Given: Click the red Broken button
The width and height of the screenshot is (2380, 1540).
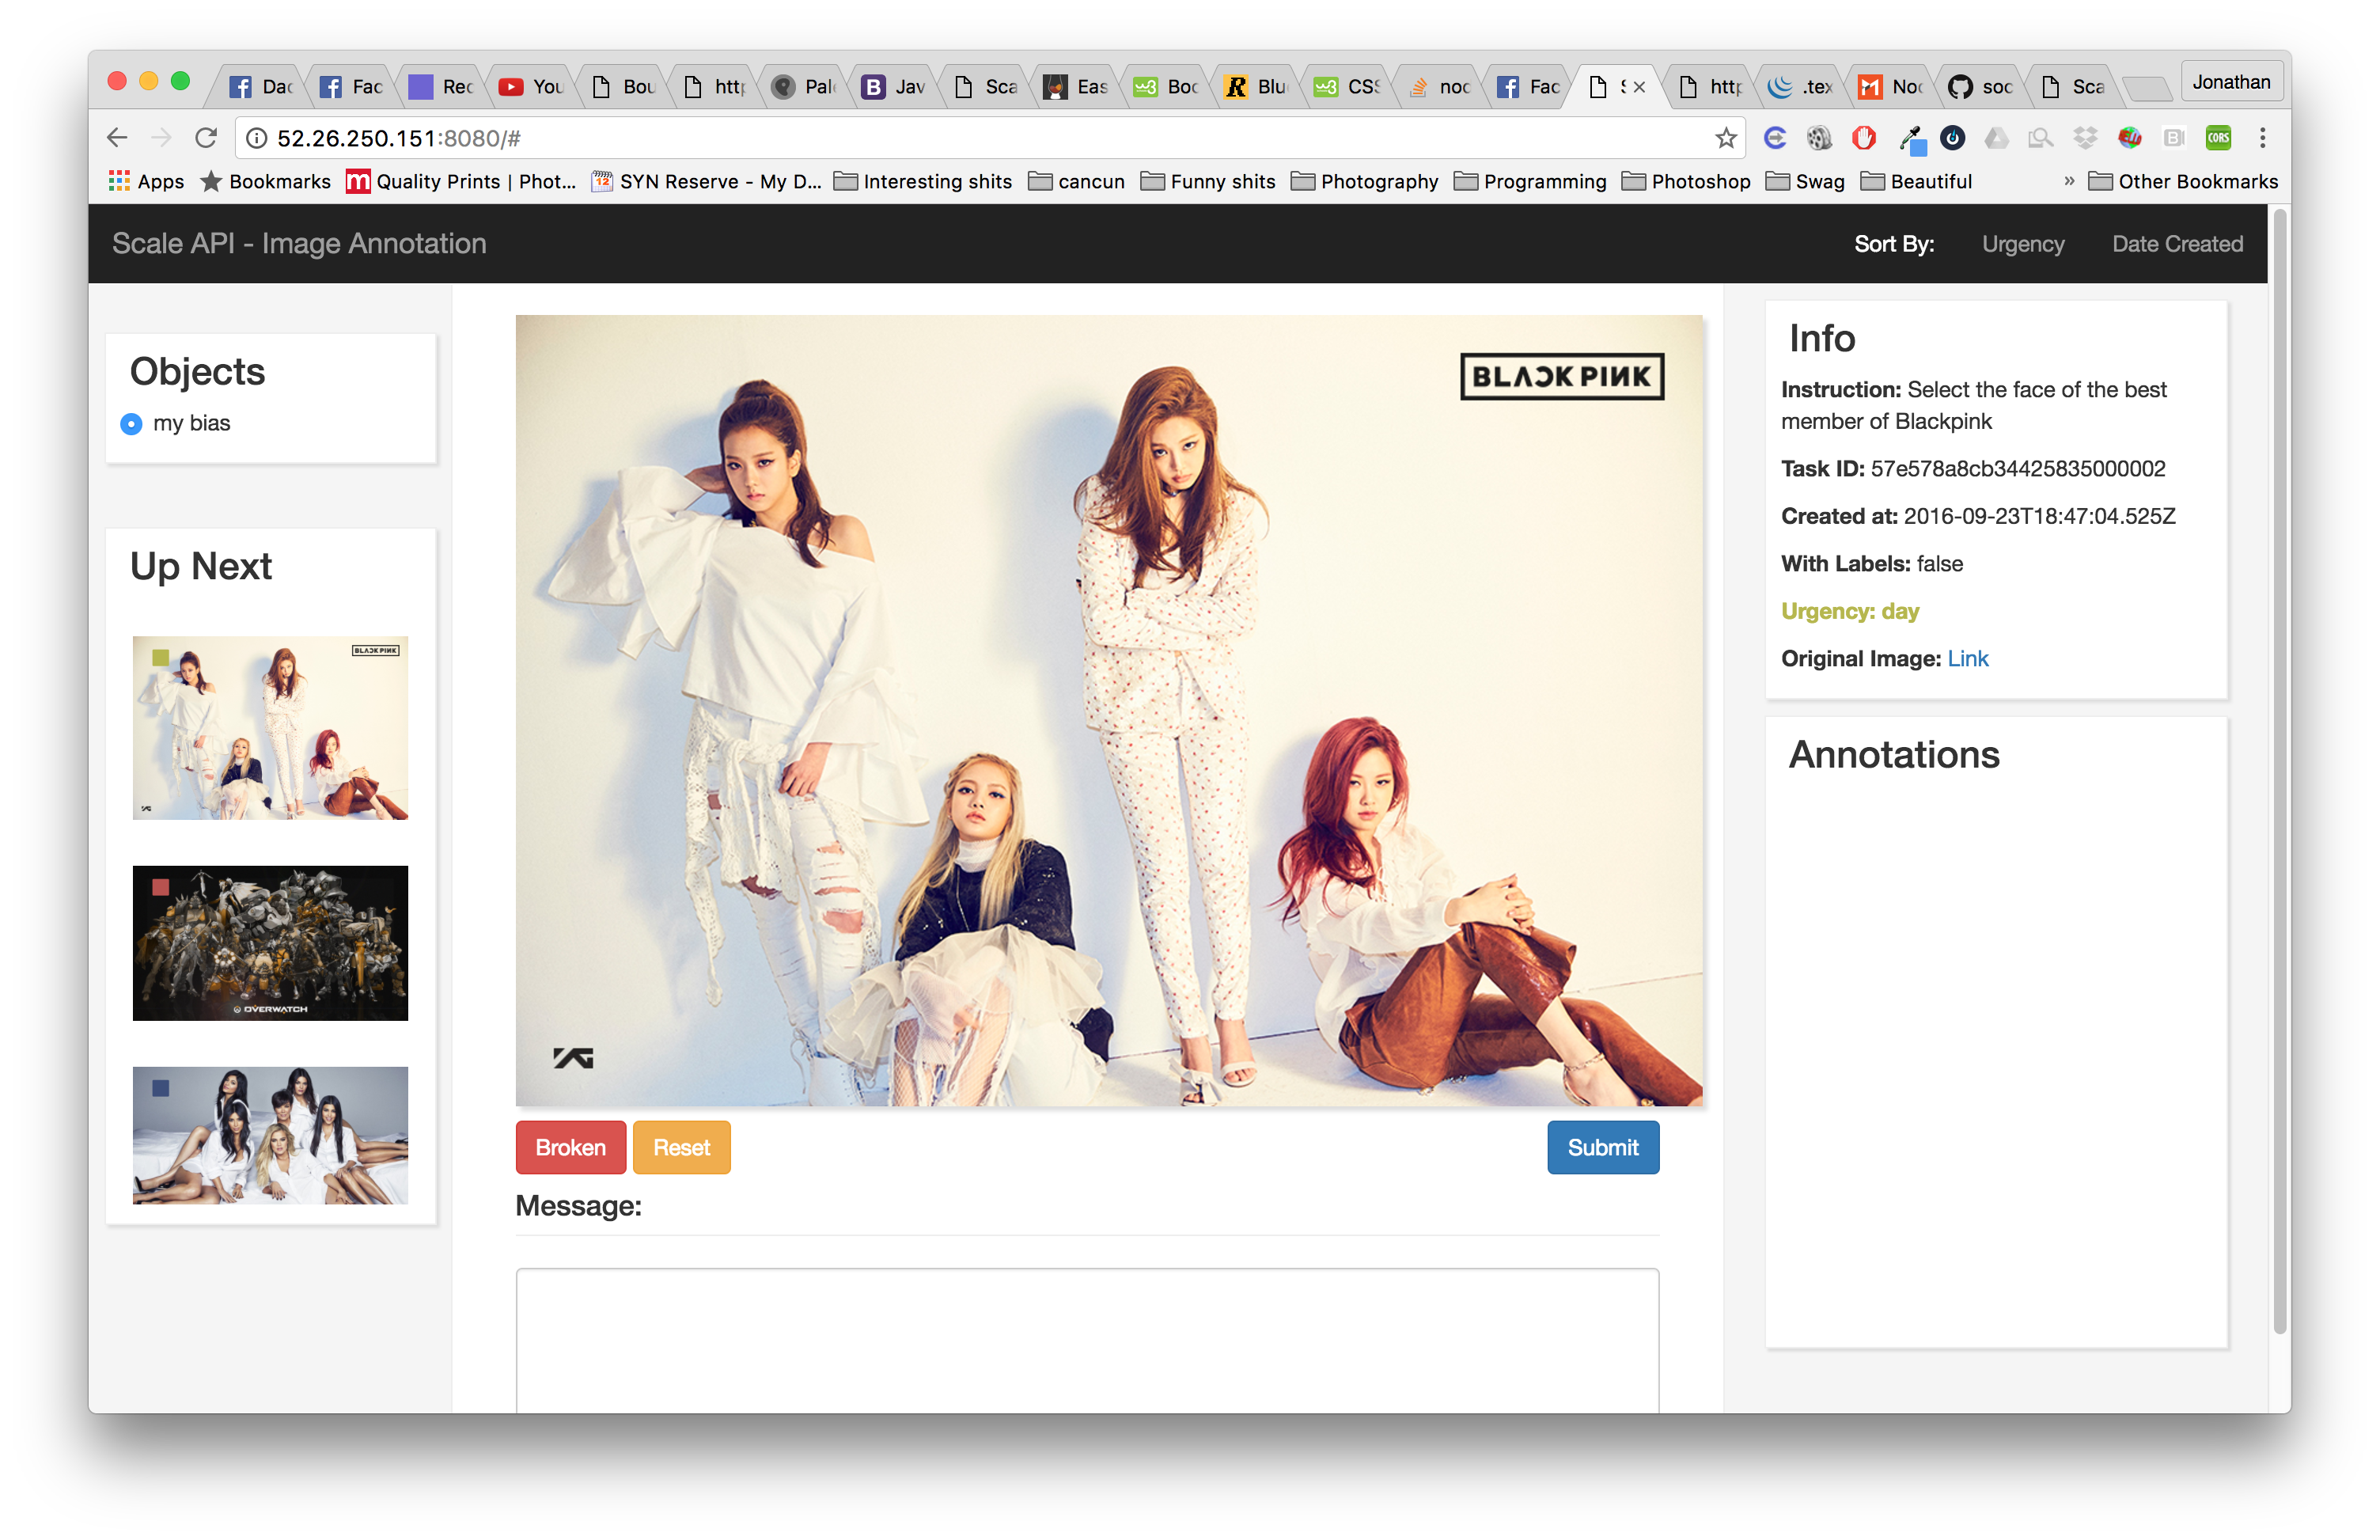Looking at the screenshot, I should (570, 1147).
